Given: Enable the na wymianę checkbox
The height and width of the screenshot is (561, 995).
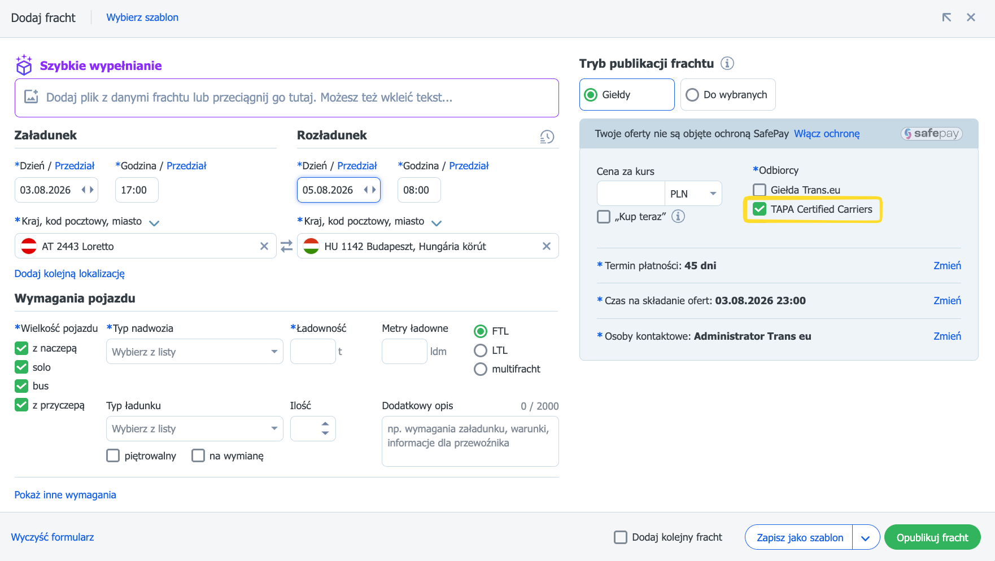Looking at the screenshot, I should (198, 455).
